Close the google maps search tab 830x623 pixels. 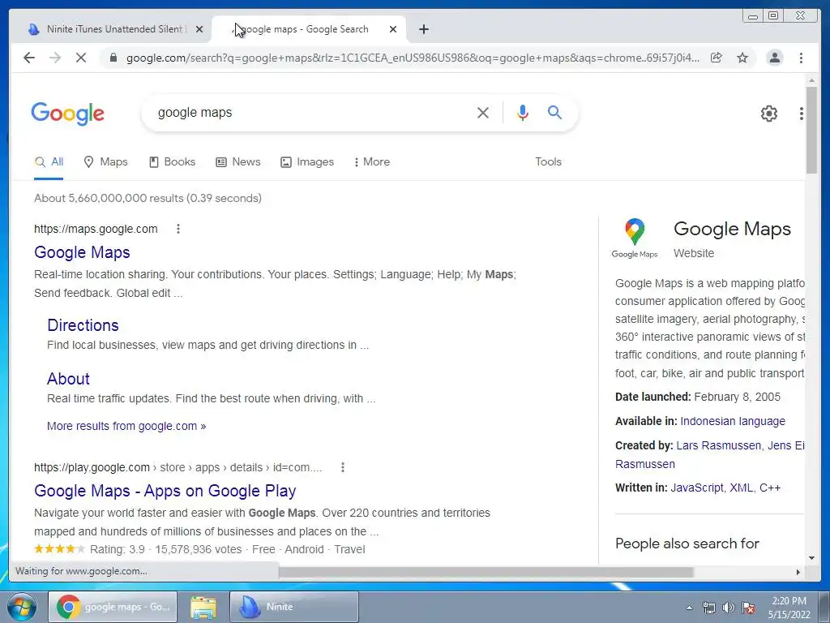[393, 29]
